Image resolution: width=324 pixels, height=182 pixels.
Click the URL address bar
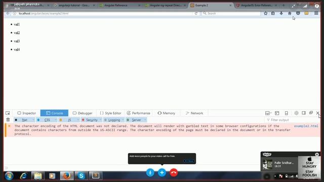coord(104,14)
